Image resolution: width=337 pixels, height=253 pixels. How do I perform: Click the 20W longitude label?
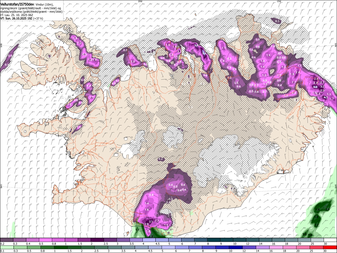pos(140,1)
